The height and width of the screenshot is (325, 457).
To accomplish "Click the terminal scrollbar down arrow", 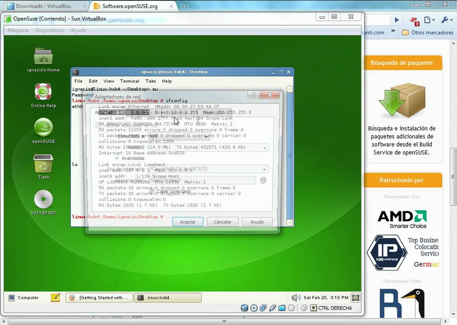I will [290, 223].
